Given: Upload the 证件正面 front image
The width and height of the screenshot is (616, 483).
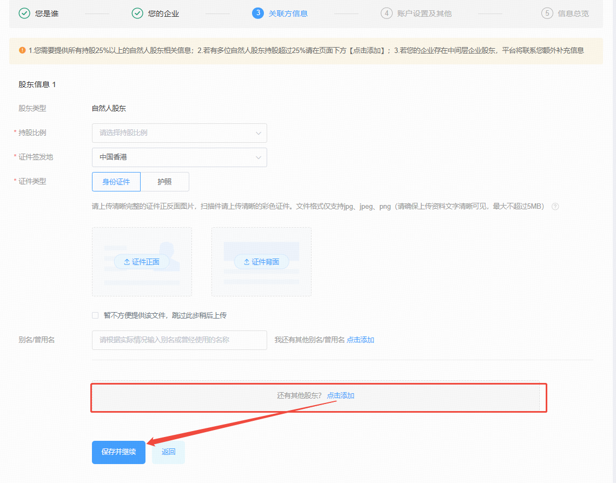Looking at the screenshot, I should (142, 262).
